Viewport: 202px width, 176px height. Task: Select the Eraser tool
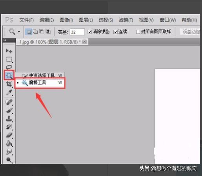(x=9, y=135)
